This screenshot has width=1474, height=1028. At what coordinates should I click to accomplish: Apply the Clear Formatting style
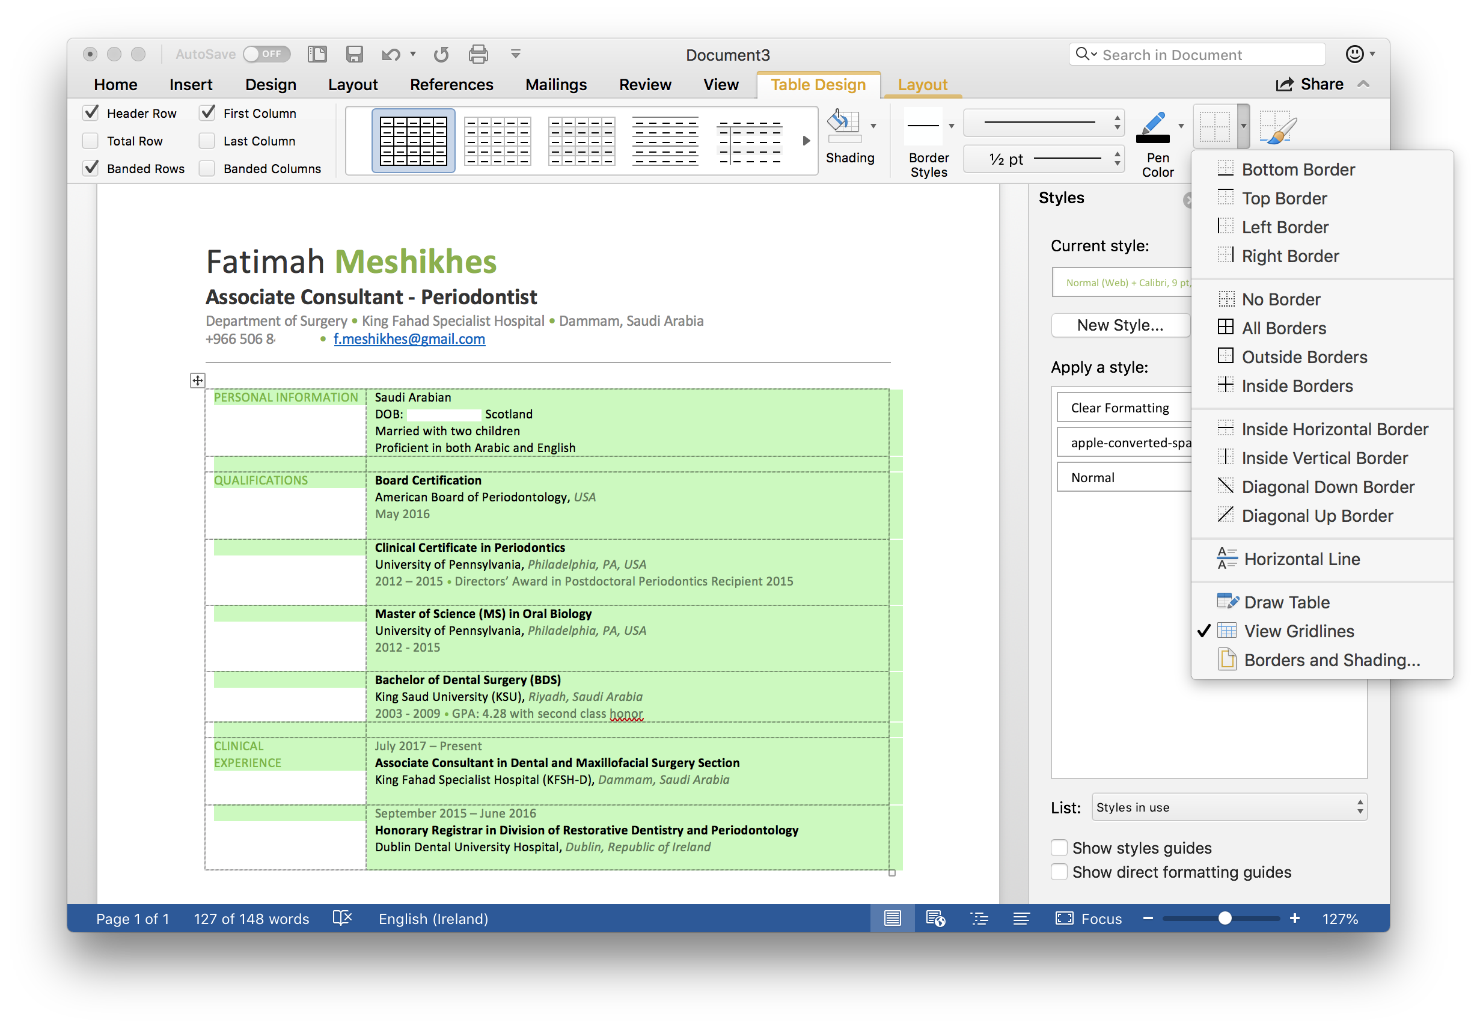coord(1124,407)
